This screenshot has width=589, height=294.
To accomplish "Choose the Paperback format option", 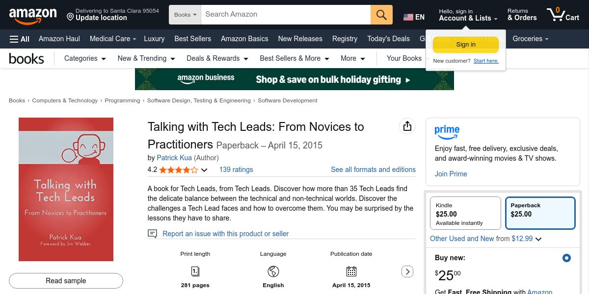I will 540,213.
